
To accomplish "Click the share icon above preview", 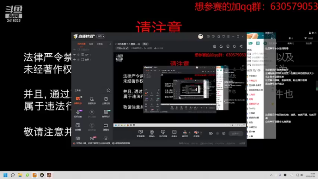I will [241, 46].
